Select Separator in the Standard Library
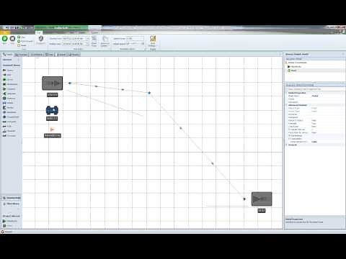Screen dimensions: 346x259 click(x=9, y=94)
